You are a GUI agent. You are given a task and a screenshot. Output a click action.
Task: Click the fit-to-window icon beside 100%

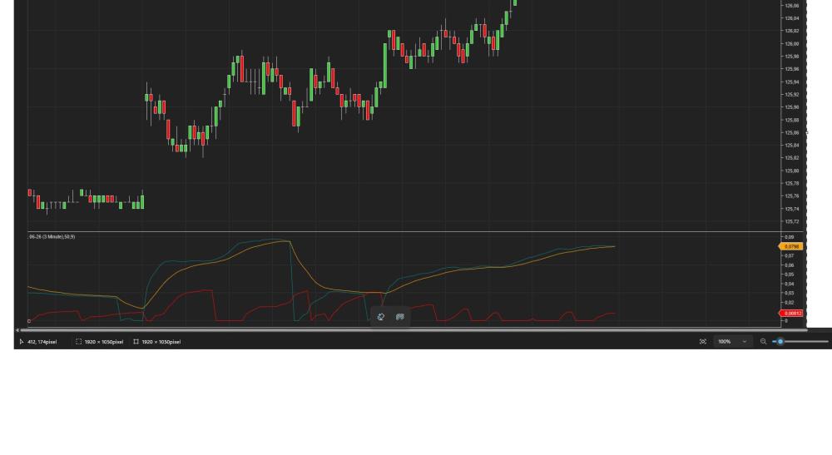[703, 342]
